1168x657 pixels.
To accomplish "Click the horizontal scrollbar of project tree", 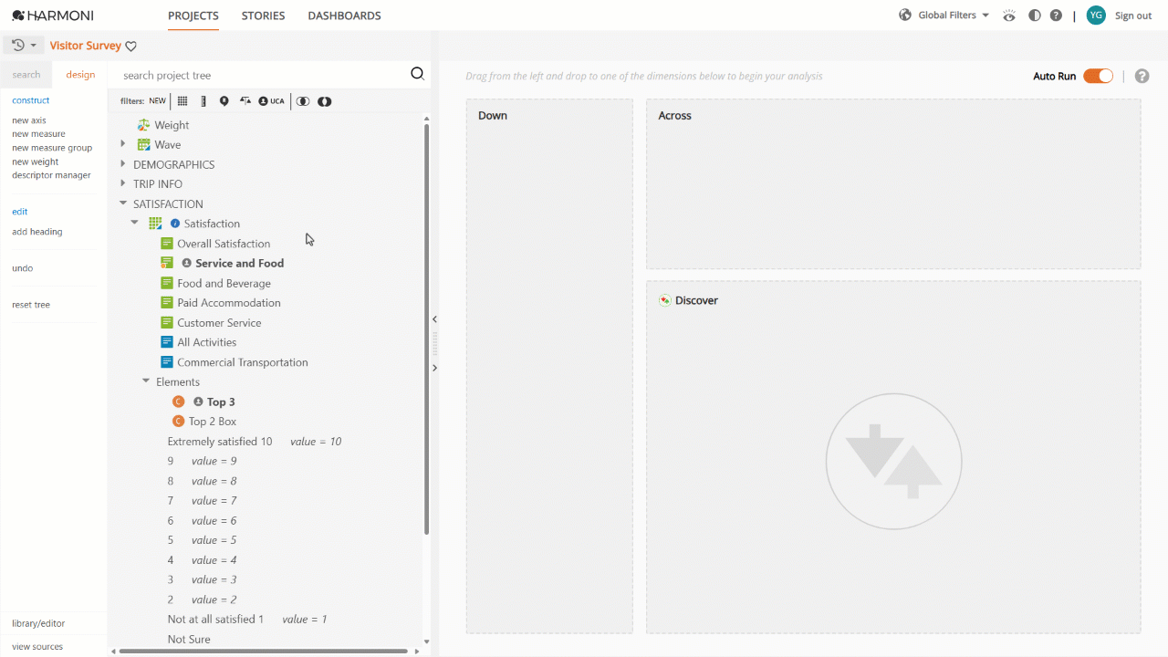I will tap(263, 651).
